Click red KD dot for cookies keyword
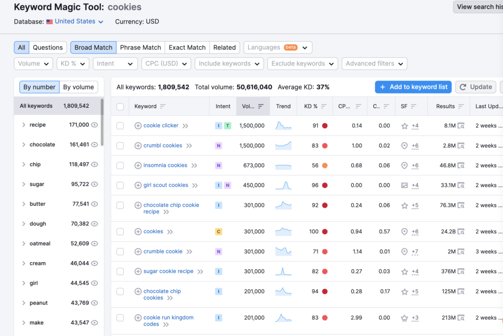 pos(325,232)
